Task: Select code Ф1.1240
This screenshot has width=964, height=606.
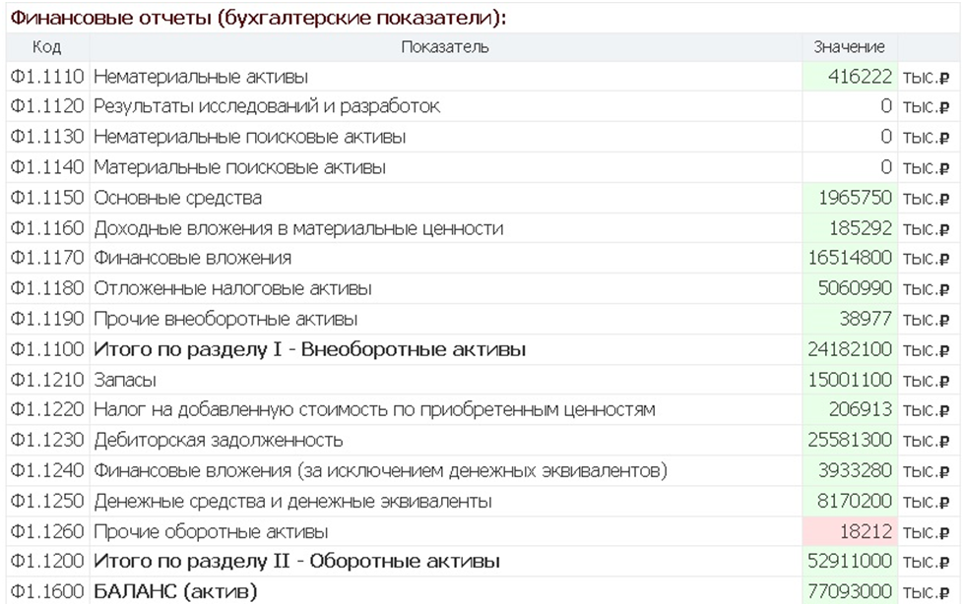Action: pyautogui.click(x=47, y=471)
